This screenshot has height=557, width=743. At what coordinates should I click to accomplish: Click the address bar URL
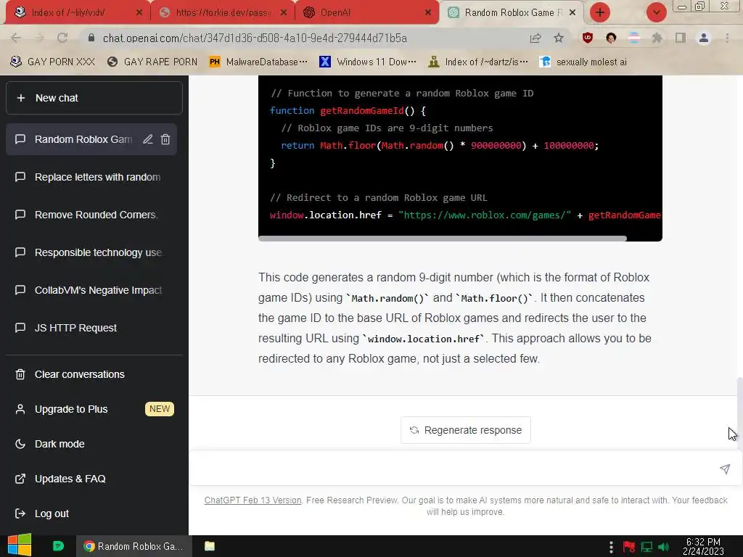[255, 38]
